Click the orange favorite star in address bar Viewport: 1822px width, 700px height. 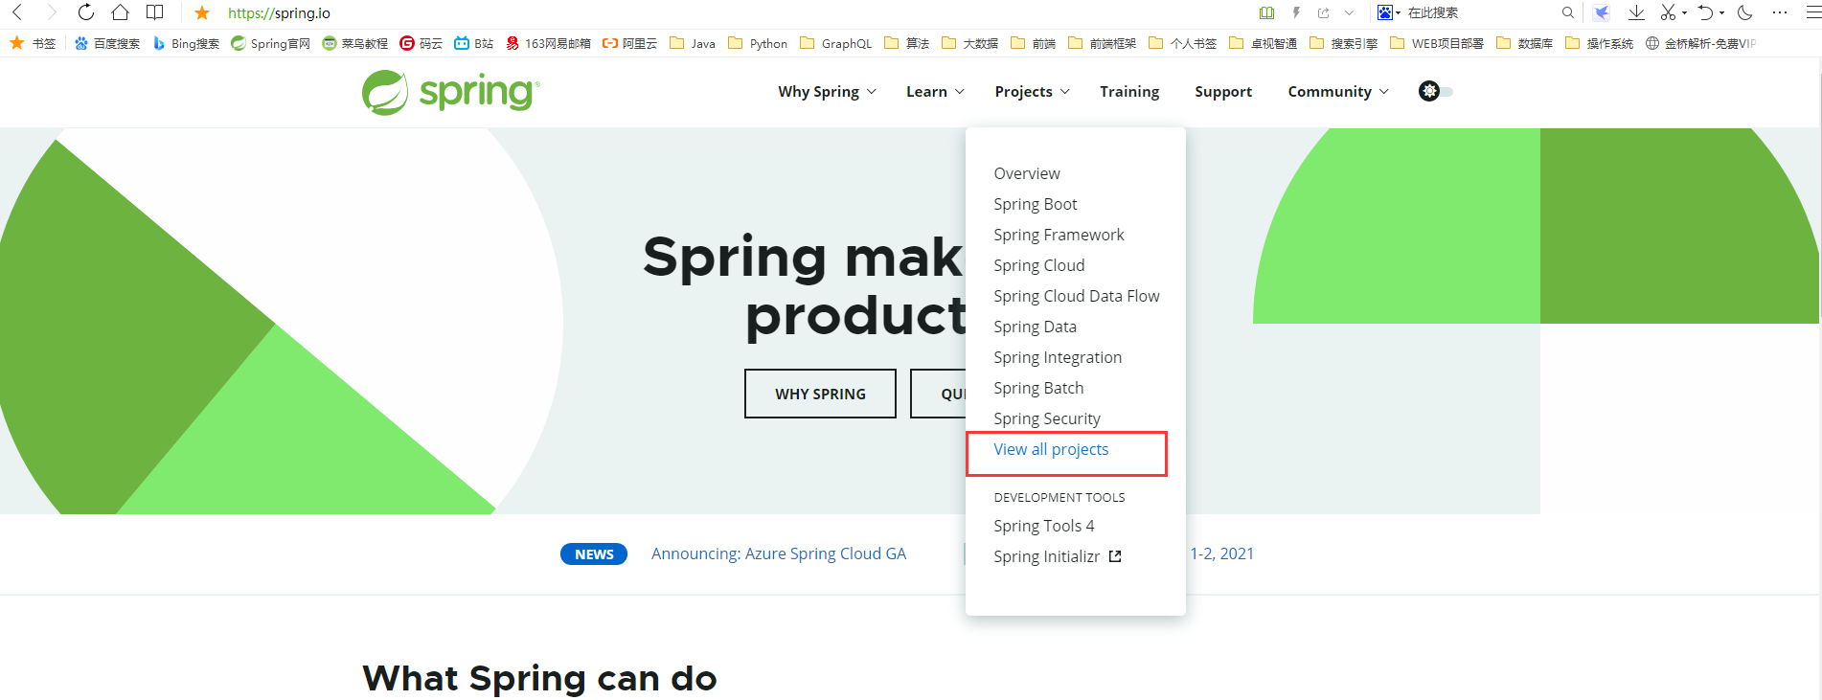pyautogui.click(x=202, y=12)
